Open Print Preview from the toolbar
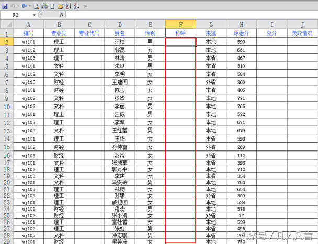The height and width of the screenshot is (244, 318). click(x=36, y=6)
